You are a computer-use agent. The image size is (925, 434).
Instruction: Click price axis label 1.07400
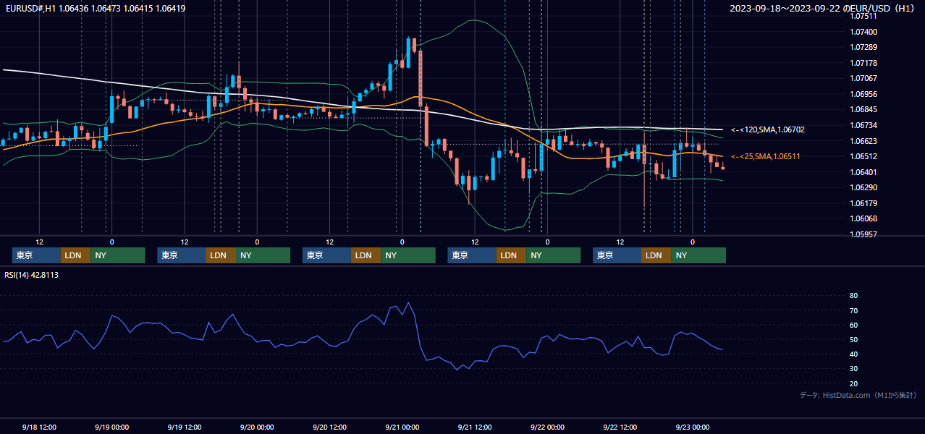click(x=863, y=32)
